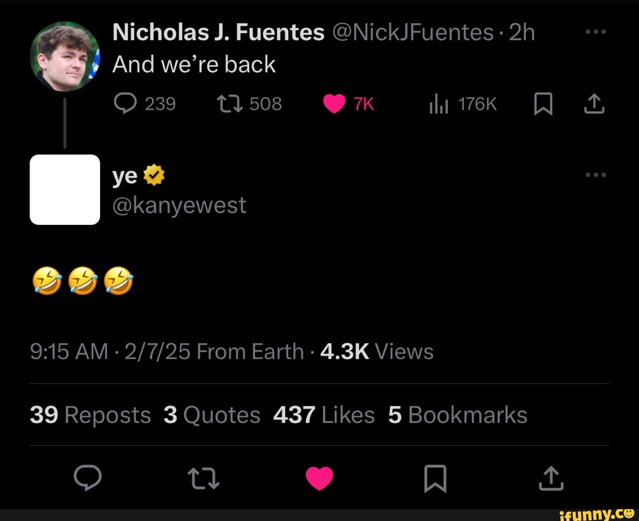Expand share options on Fuentes' tweet
This screenshot has width=639, height=521.
click(x=594, y=103)
